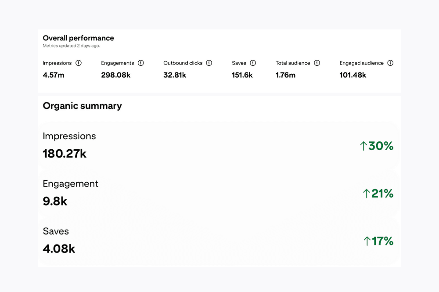Select the Overall performance heading
The height and width of the screenshot is (292, 439).
[78, 38]
